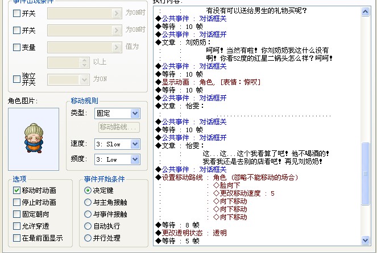Select ◇更改移动速度 : 5 line
Image resolution: width=377 pixels, height=253 pixels.
[x=244, y=193]
